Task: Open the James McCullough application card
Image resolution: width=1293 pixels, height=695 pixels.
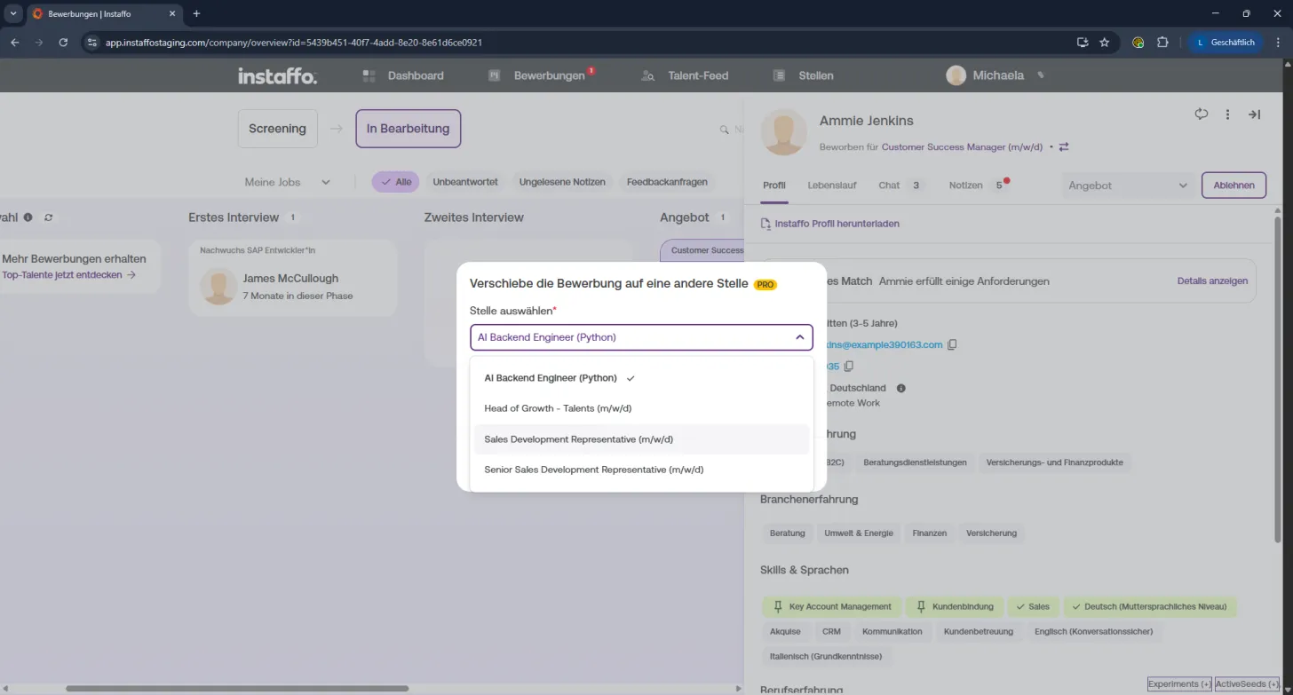Action: [292, 278]
